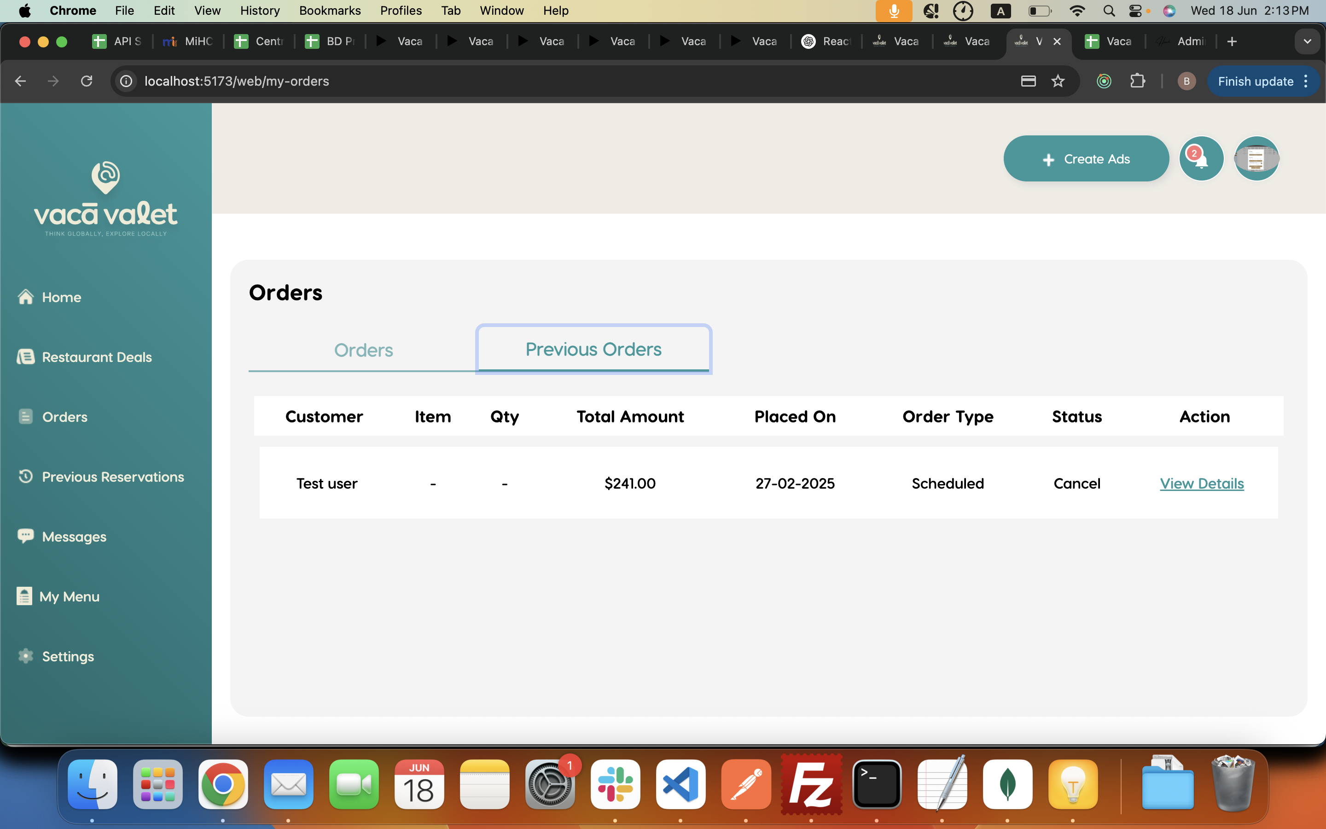Viewport: 1326px width, 829px height.
Task: Click the Create Ads button
Action: point(1086,159)
